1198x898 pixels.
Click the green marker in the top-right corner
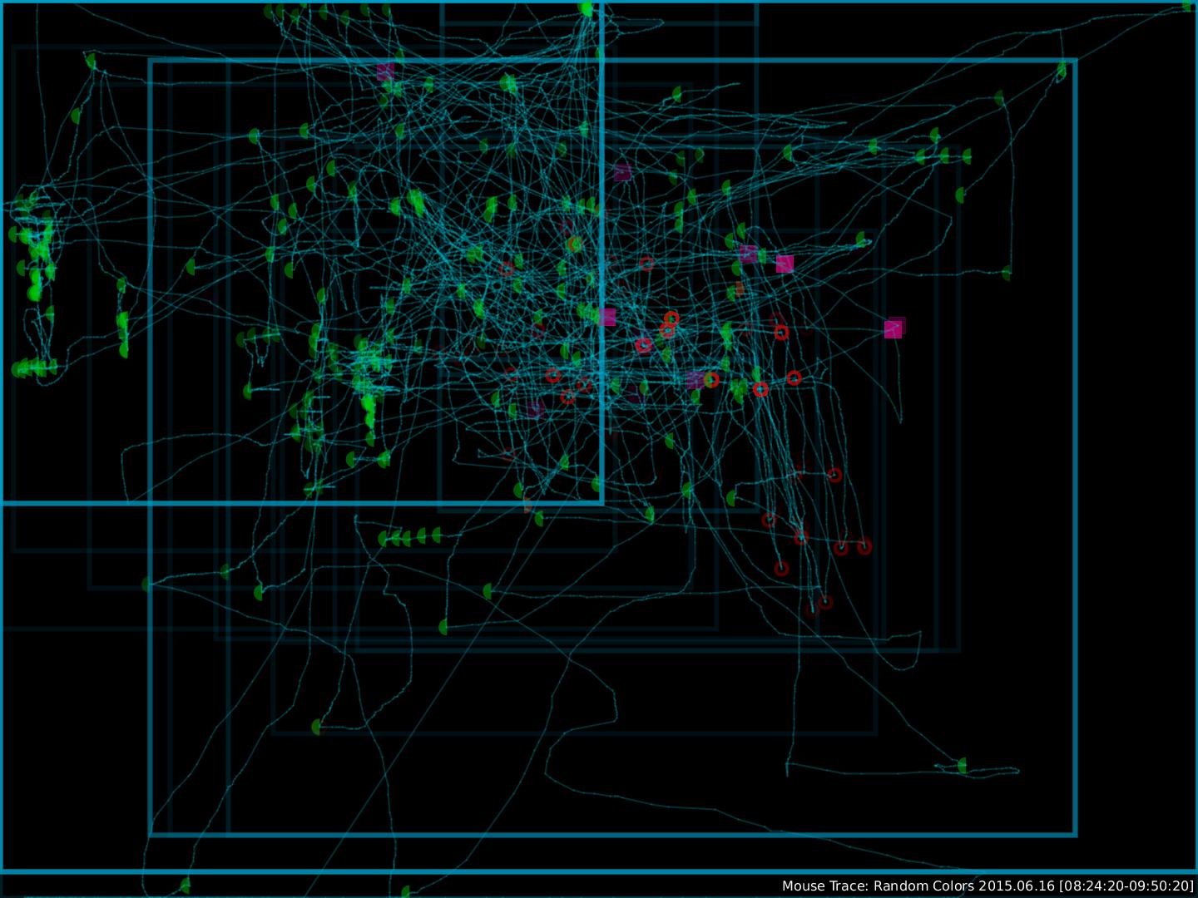tap(1188, 7)
